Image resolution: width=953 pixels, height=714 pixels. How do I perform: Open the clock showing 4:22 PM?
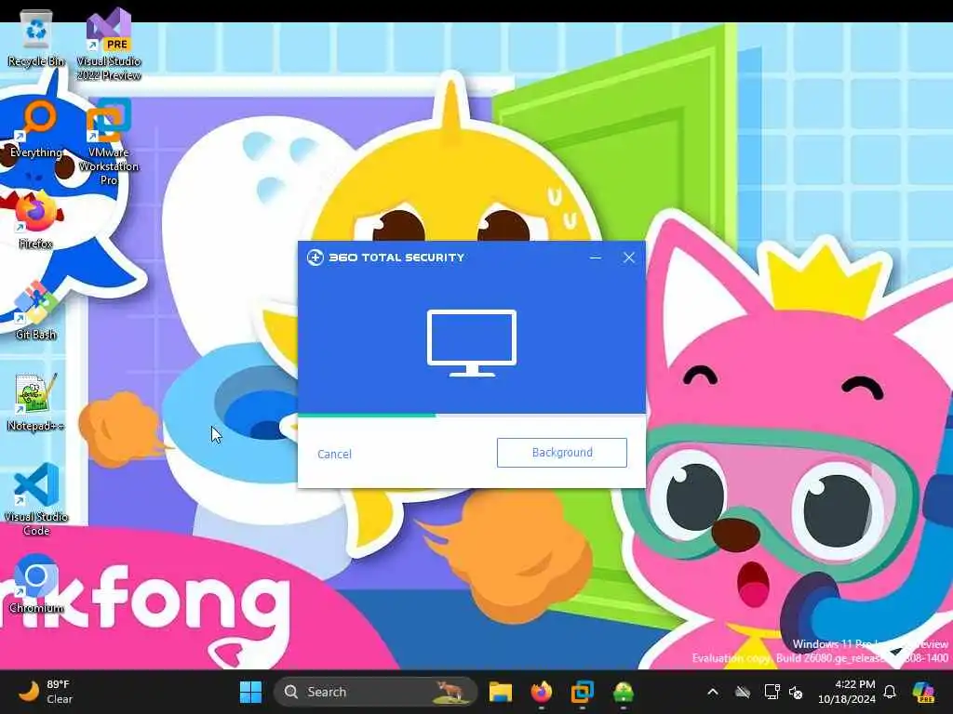(x=846, y=692)
